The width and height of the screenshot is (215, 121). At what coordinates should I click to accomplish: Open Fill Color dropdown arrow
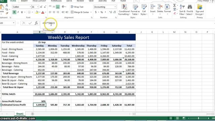coord(40,12)
